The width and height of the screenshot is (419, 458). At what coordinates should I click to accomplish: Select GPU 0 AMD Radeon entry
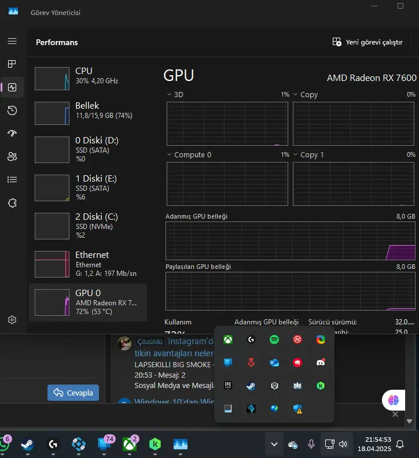tap(88, 302)
